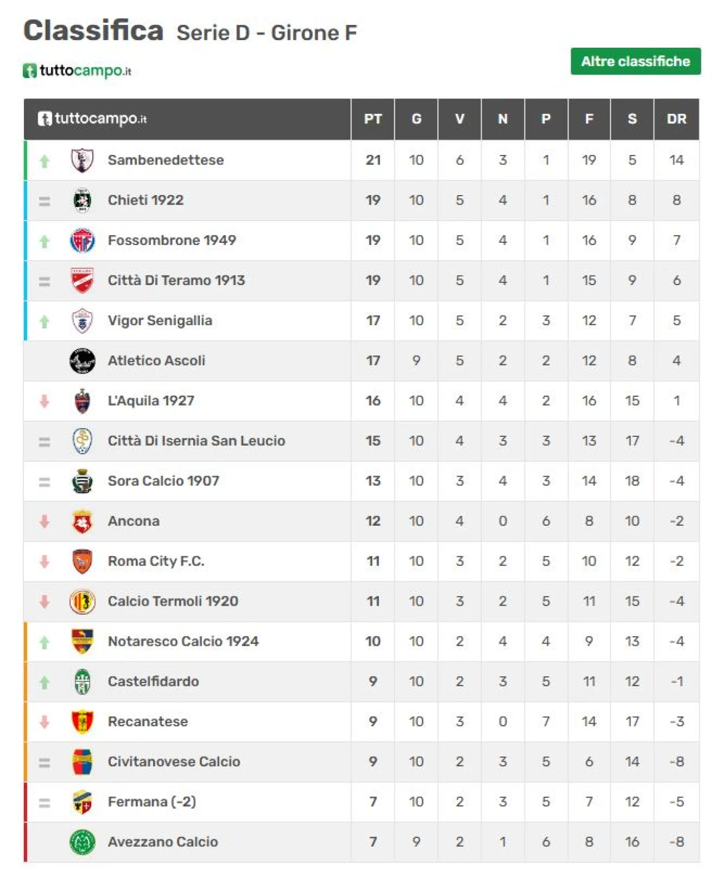712x878 pixels.
Task: Open the Città Di Teramo 1913 team link
Action: (x=176, y=280)
